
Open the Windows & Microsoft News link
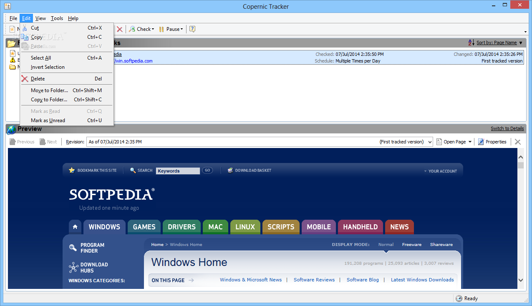(251, 280)
